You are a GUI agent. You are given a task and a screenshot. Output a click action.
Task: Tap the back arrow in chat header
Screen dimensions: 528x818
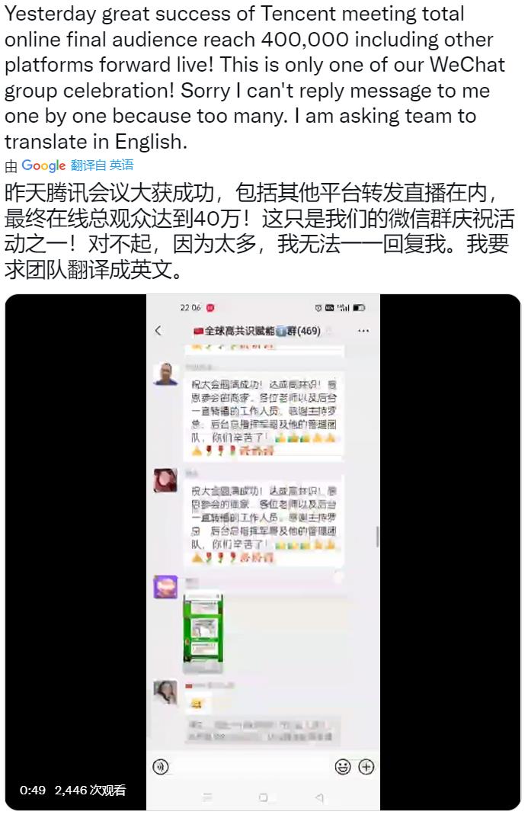pyautogui.click(x=158, y=330)
